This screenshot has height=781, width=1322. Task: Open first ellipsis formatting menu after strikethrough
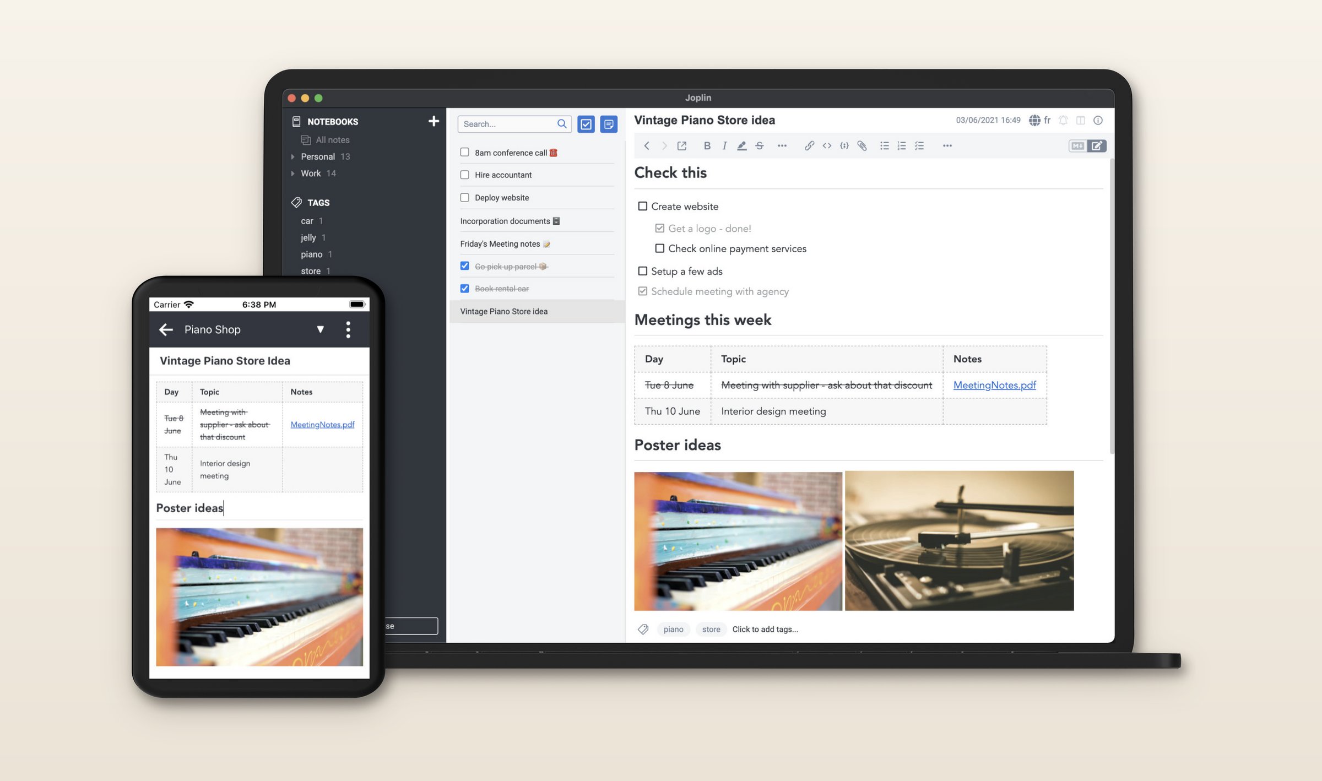coord(782,146)
